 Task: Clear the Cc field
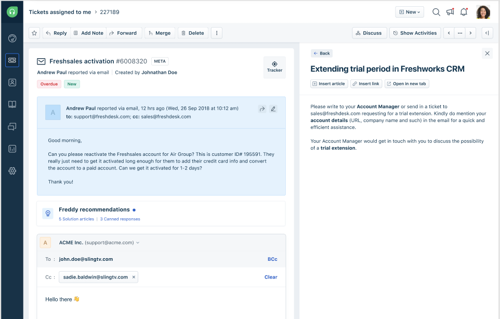(x=271, y=277)
